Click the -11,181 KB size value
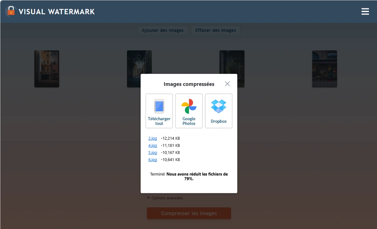 coord(170,145)
